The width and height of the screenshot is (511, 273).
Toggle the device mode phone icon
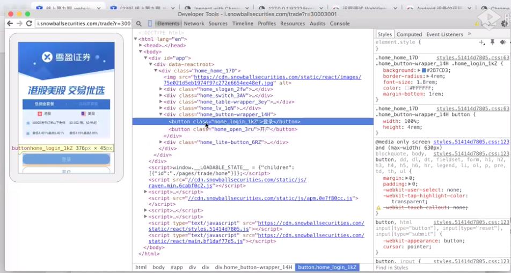point(150,24)
